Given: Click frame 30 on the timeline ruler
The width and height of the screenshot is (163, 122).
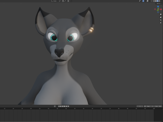Looking at the screenshot, I should point(31,108).
